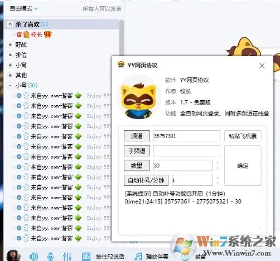Screen dimensions: 280x261
Task: Click the 所有人可以发言 status text
Action: (102, 8)
